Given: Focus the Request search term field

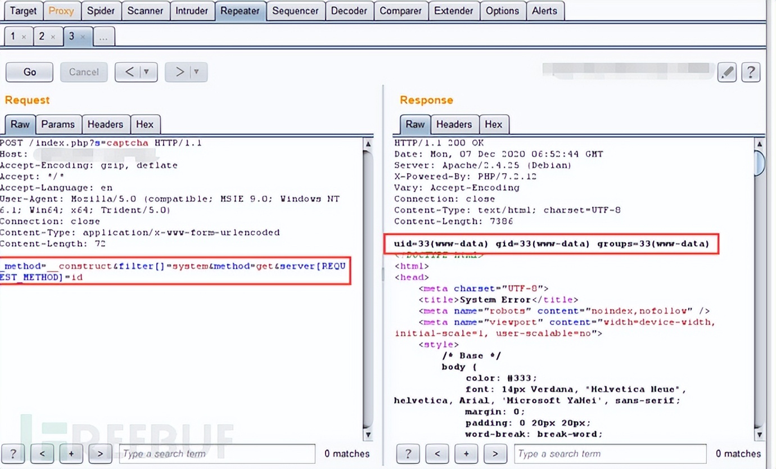Looking at the screenshot, I should point(217,454).
